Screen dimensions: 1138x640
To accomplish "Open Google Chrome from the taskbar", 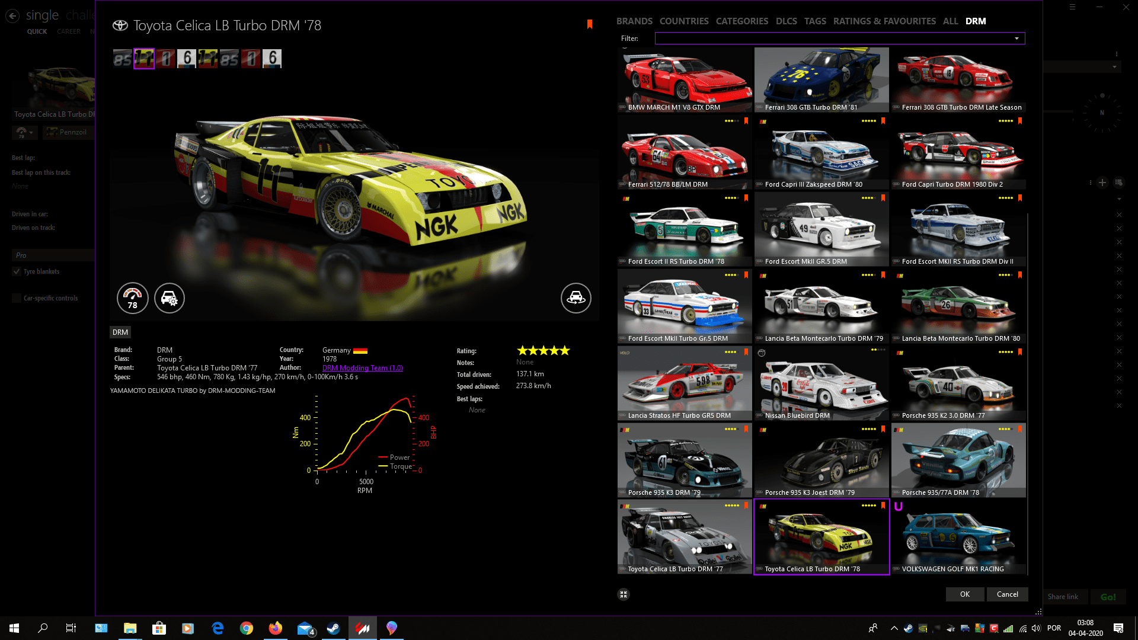I will click(x=247, y=628).
